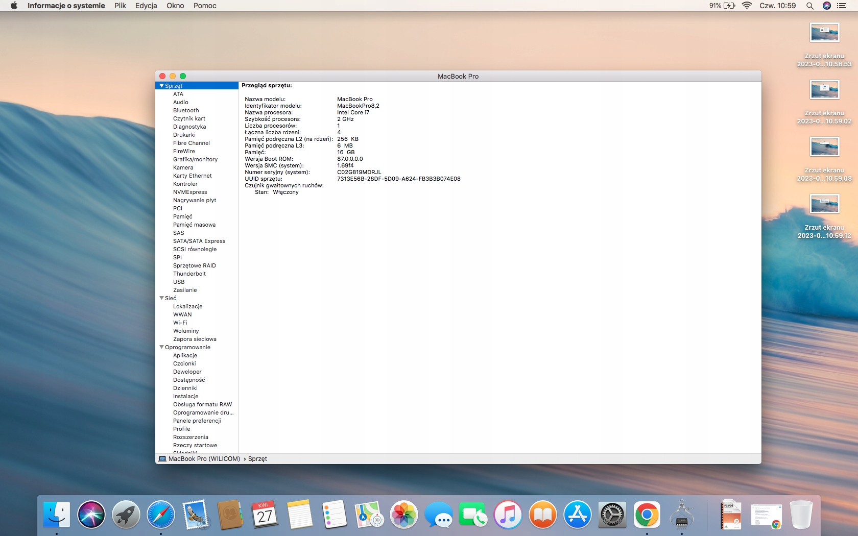Open Safari browser in Dock
The width and height of the screenshot is (858, 536).
[x=161, y=515]
